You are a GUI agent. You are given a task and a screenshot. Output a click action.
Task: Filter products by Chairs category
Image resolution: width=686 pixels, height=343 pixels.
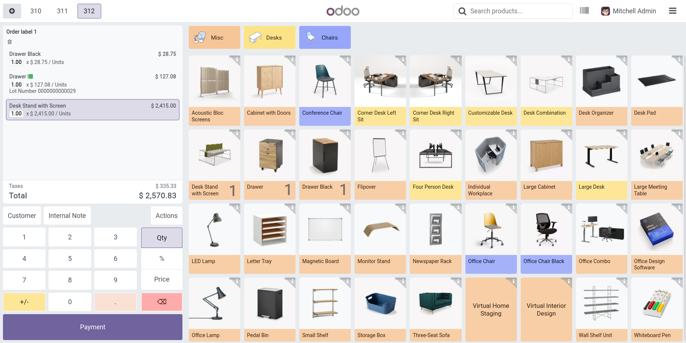click(x=325, y=37)
